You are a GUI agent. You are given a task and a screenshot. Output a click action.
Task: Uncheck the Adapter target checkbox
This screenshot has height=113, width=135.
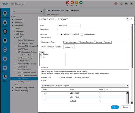[x=41, y=54]
